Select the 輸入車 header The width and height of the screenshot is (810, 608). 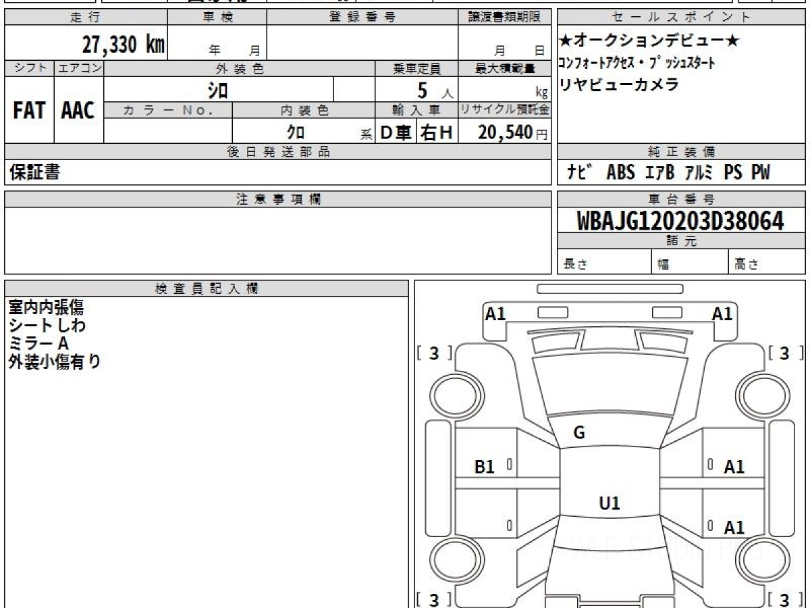click(416, 110)
